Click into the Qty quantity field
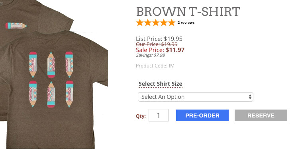The height and width of the screenshot is (154, 300). point(159,115)
